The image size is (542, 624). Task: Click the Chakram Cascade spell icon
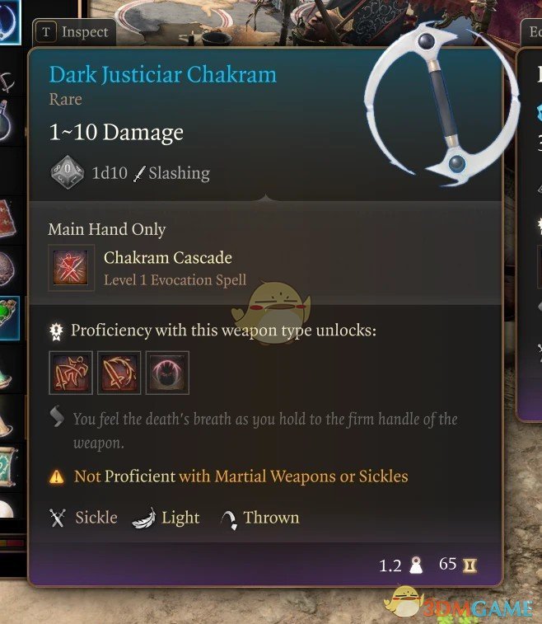[71, 268]
